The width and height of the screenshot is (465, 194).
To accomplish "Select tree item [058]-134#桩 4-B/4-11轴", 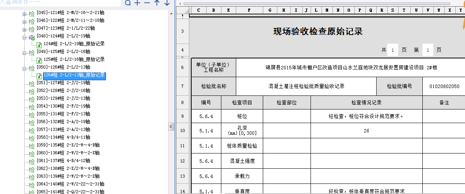I will [x=63, y=138].
